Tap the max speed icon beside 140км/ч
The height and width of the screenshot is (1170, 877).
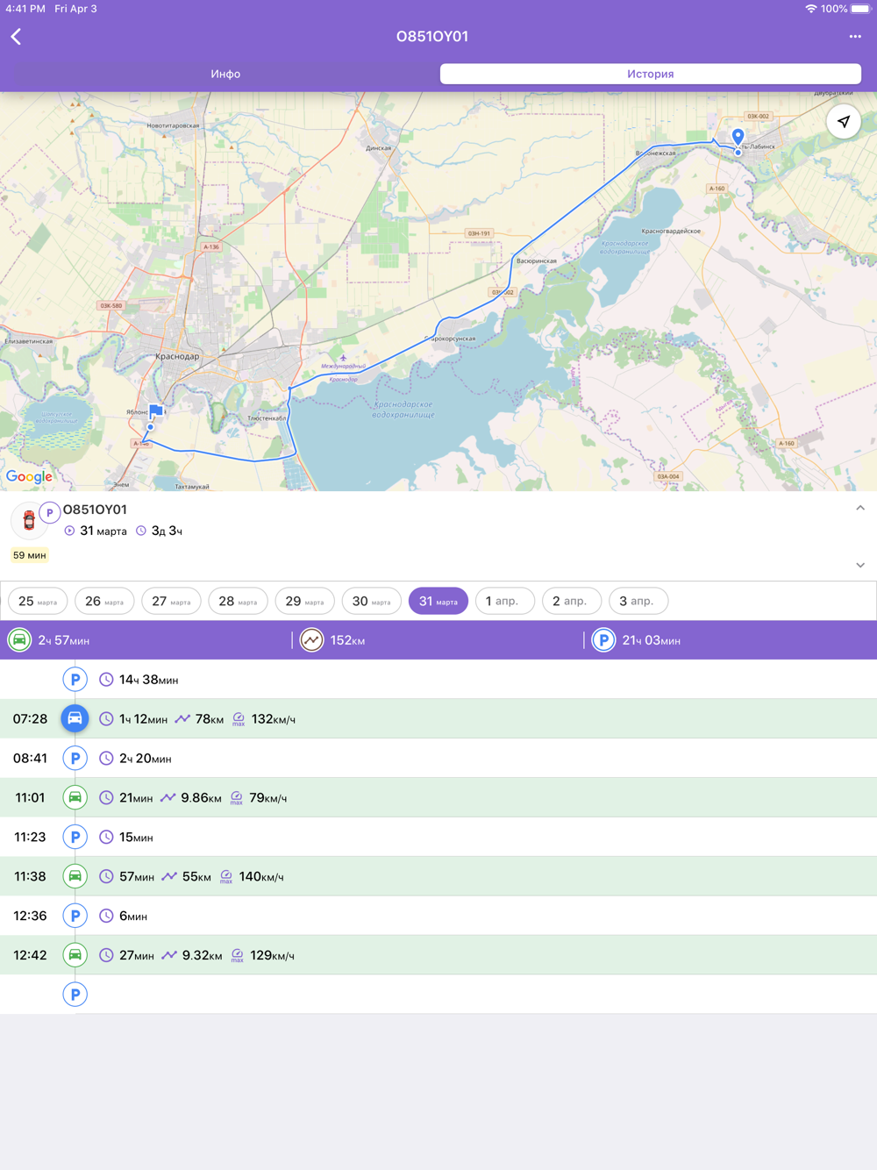pos(226,876)
